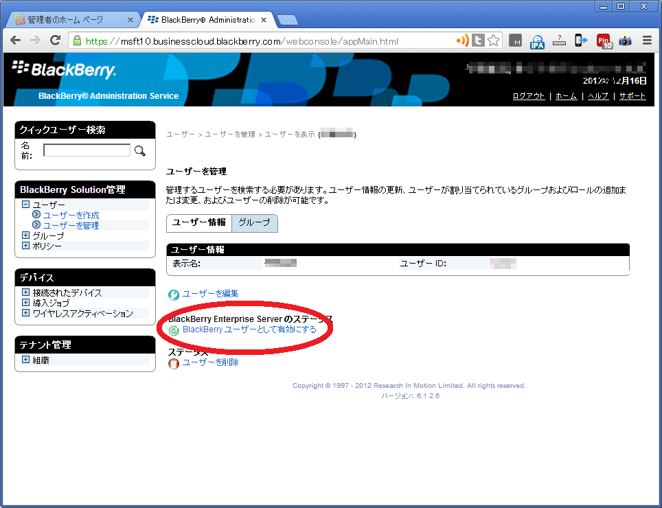Close the 管理者のホーム ページ tab

pyautogui.click(x=130, y=20)
